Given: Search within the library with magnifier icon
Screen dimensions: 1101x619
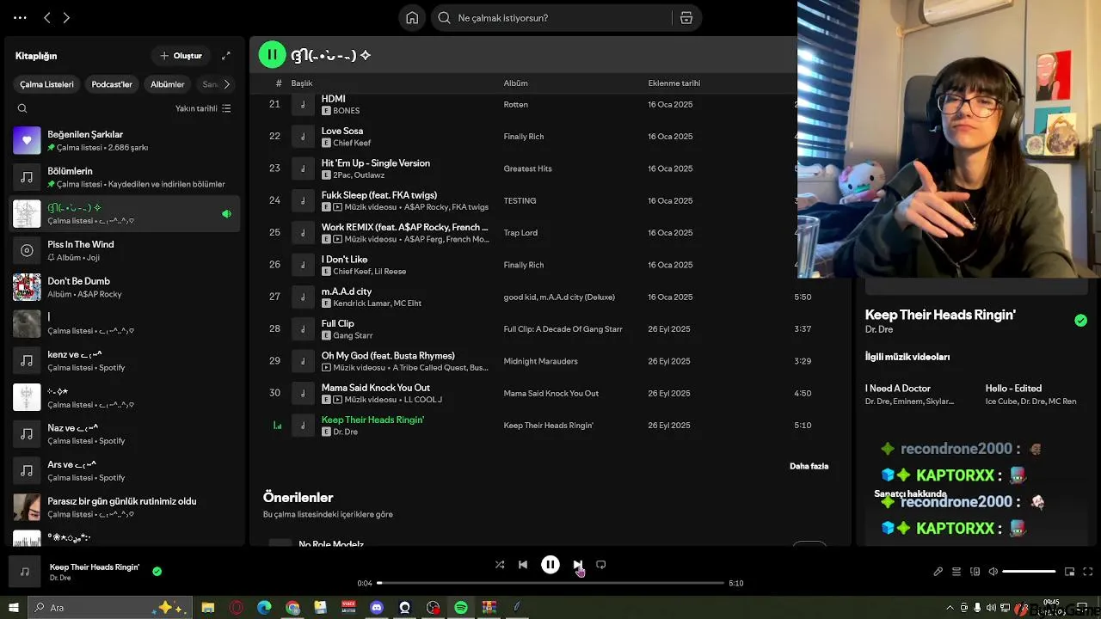Looking at the screenshot, I should click(x=22, y=108).
